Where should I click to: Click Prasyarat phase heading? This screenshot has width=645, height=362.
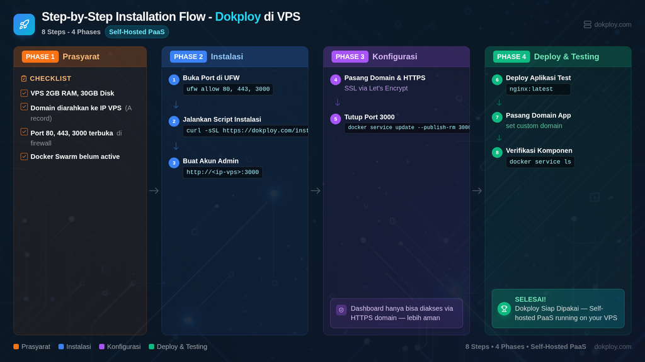[81, 57]
